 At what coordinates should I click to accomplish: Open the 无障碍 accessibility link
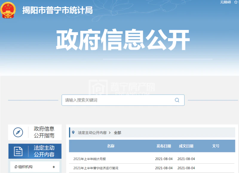225,2
